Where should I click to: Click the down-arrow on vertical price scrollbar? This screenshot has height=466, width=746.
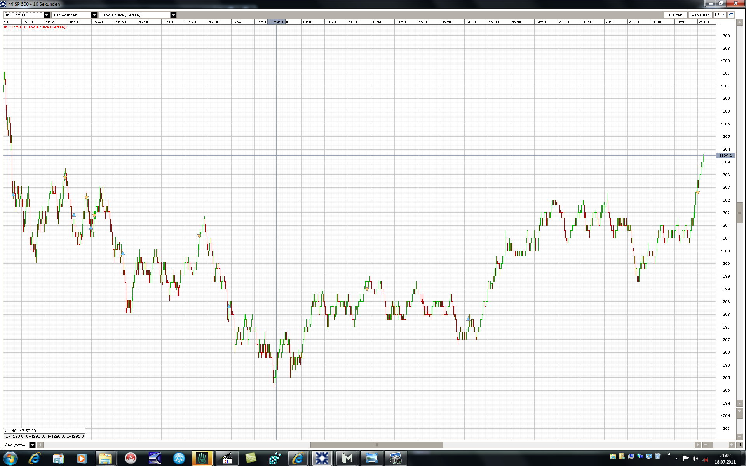(x=739, y=403)
